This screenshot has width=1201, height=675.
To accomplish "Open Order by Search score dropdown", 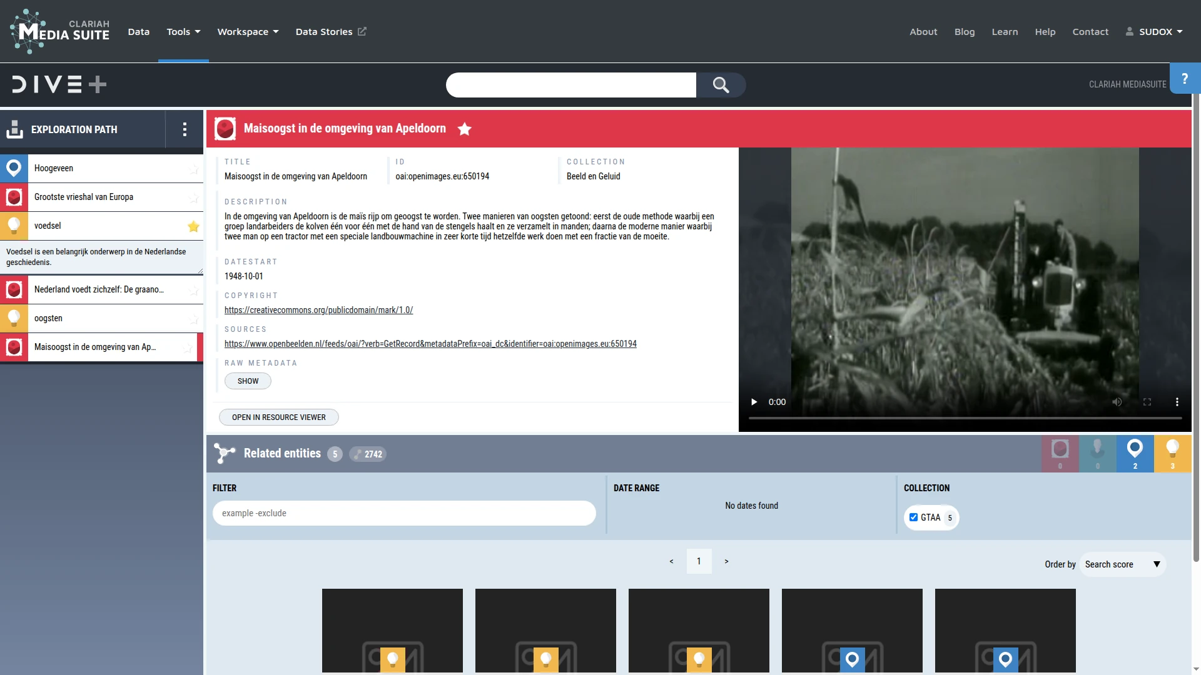I will 1122,564.
